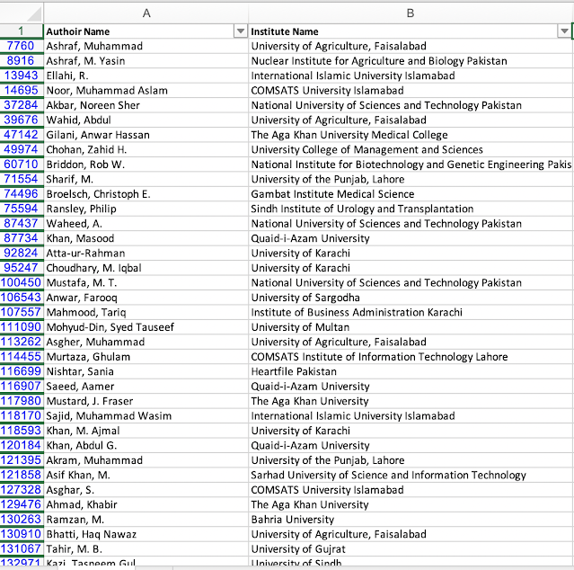This screenshot has height=570, width=574.
Task: Select cell 'Wahid, Abdul'
Action: pyautogui.click(x=146, y=120)
